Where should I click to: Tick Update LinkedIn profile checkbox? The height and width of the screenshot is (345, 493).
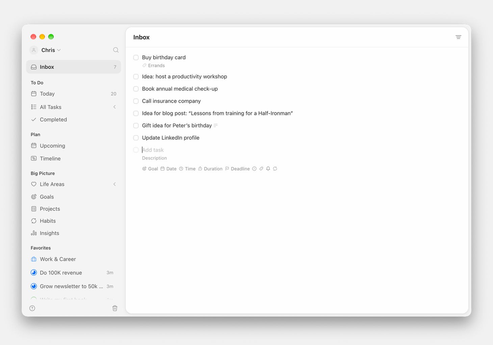click(136, 138)
